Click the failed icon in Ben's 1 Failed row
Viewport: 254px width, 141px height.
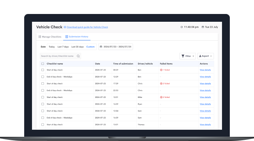(x=161, y=70)
